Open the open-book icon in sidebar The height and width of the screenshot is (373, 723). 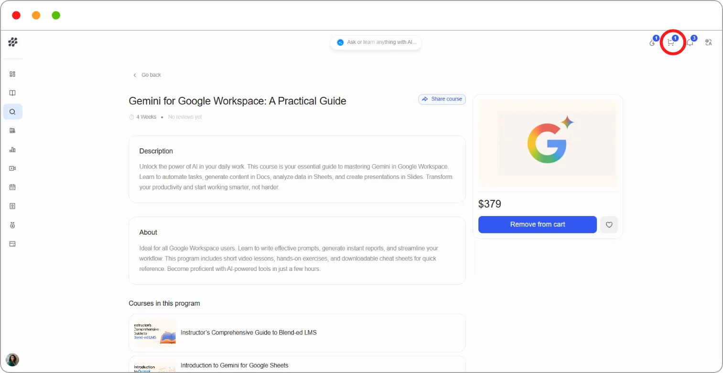(x=12, y=93)
